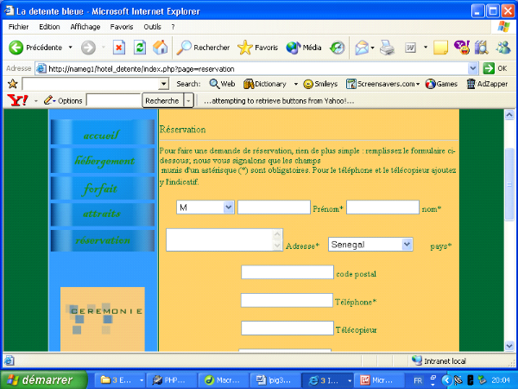Open the Yahoo Messenger smiley icon
This screenshot has width=518, height=389.
pos(462,48)
